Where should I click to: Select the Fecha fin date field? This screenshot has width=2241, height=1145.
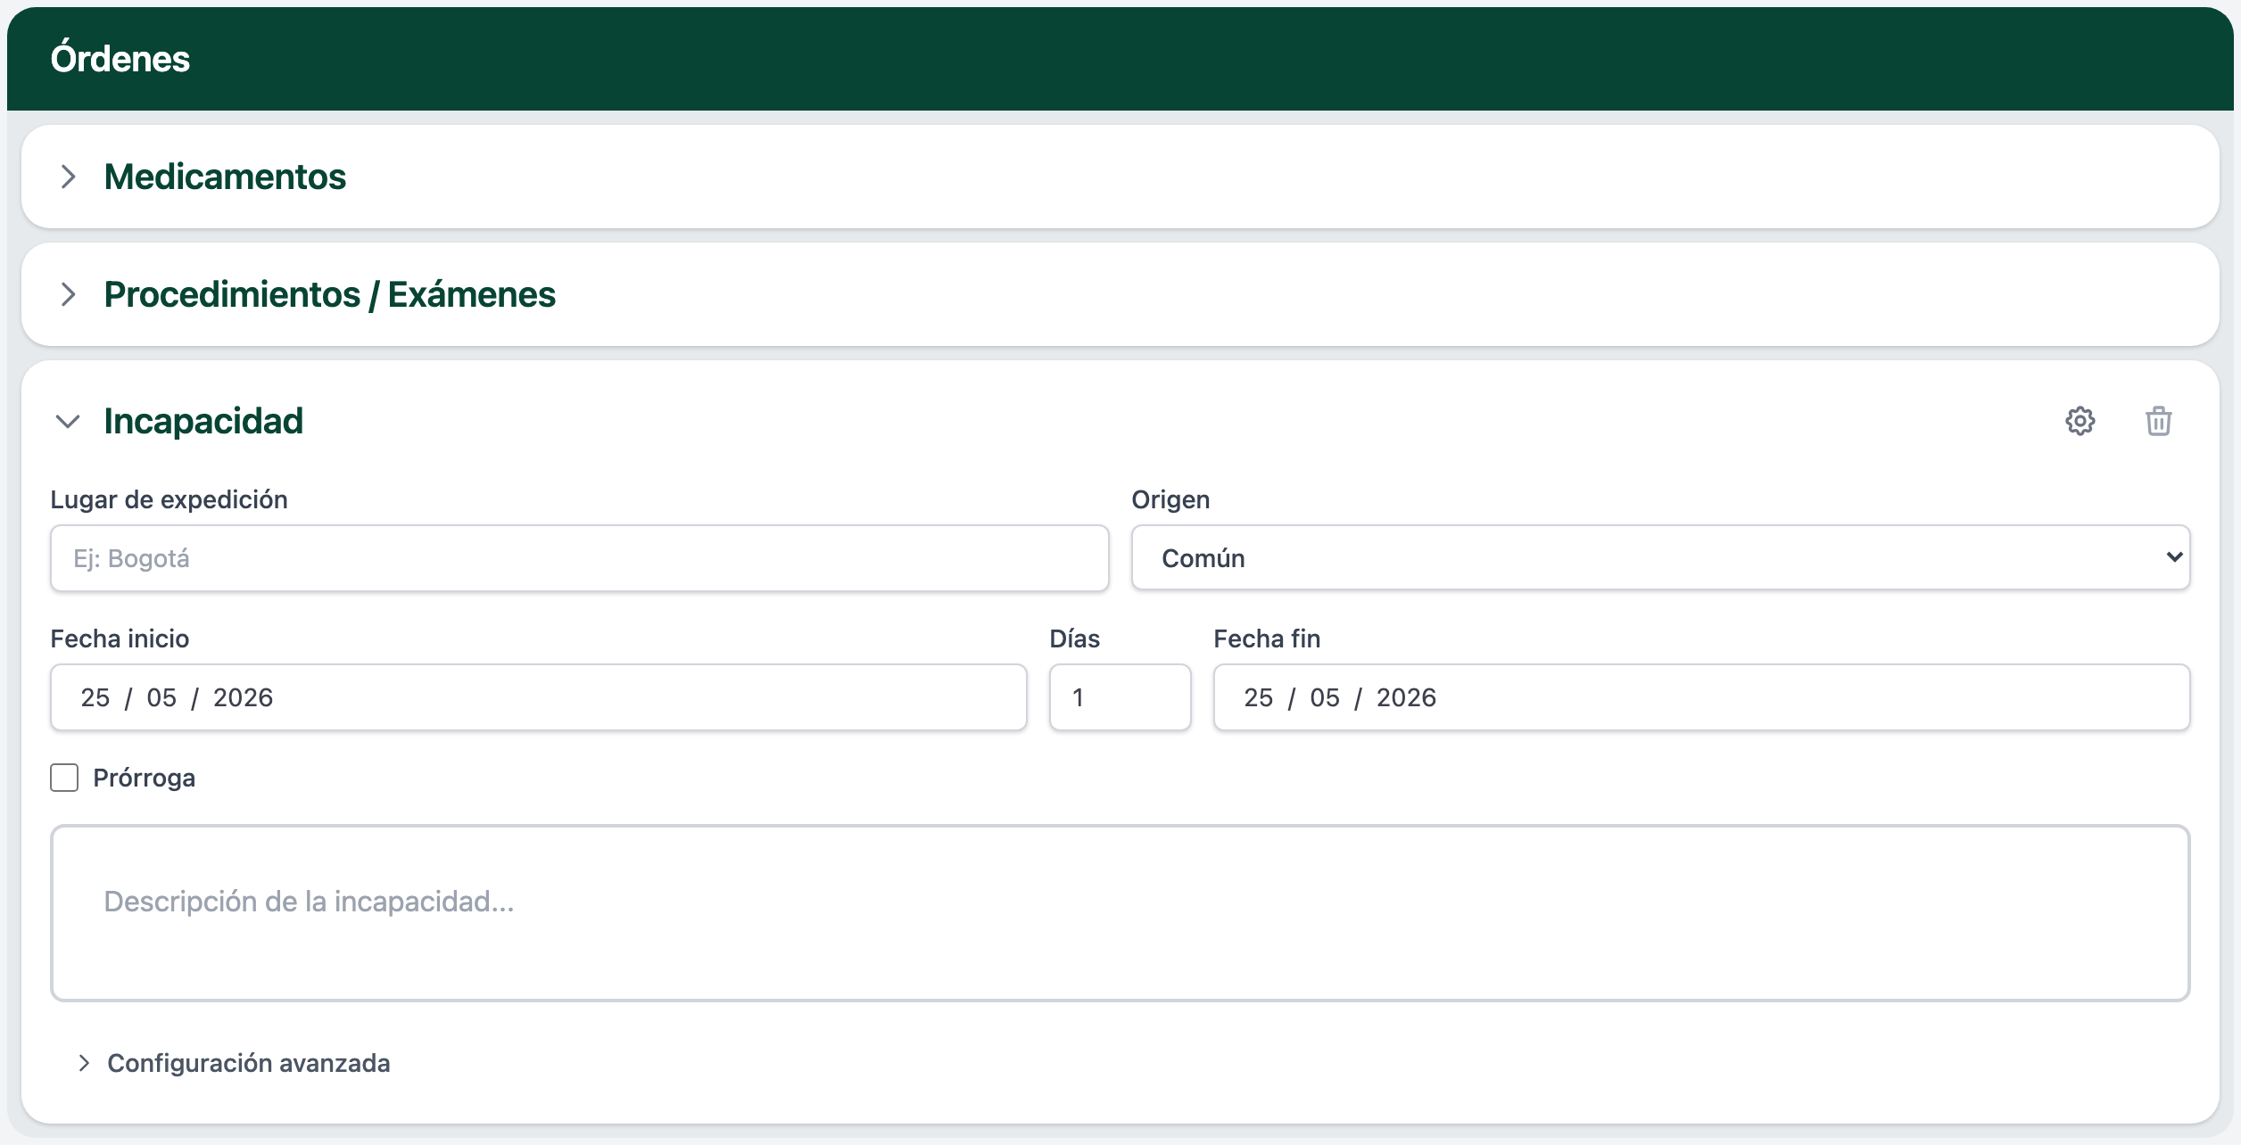(x=1701, y=697)
